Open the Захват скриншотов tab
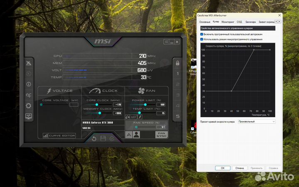This screenshot has width=299, height=187. 266,22
